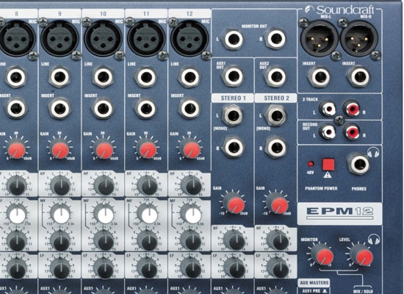Click the channel 8 MIC XLR input
Image resolution: width=404 pixels, height=294 pixels.
[17, 39]
